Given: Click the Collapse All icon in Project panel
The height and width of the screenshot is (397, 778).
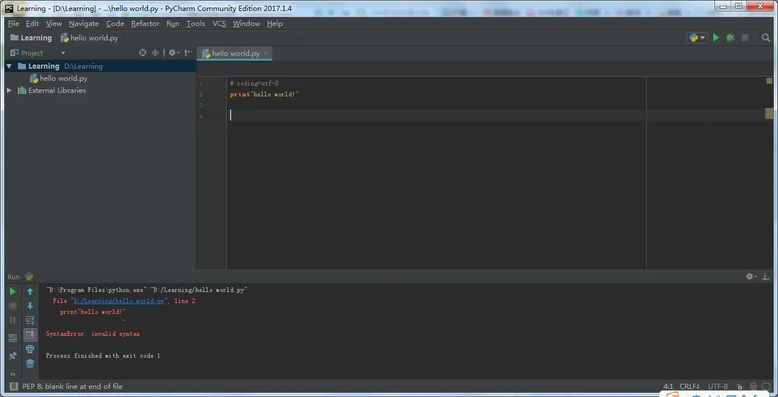Looking at the screenshot, I should point(155,53).
